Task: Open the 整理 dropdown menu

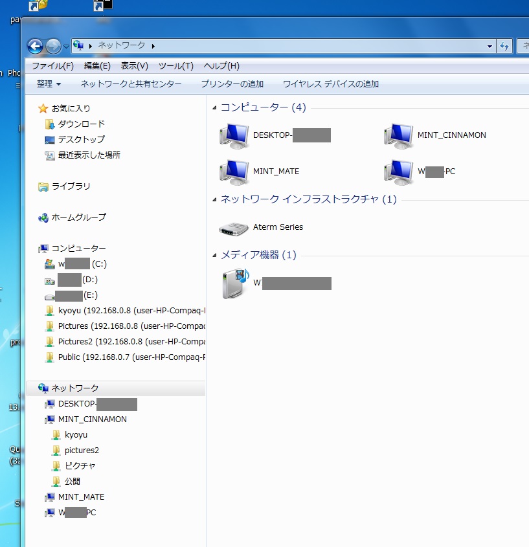Action: pyautogui.click(x=49, y=84)
